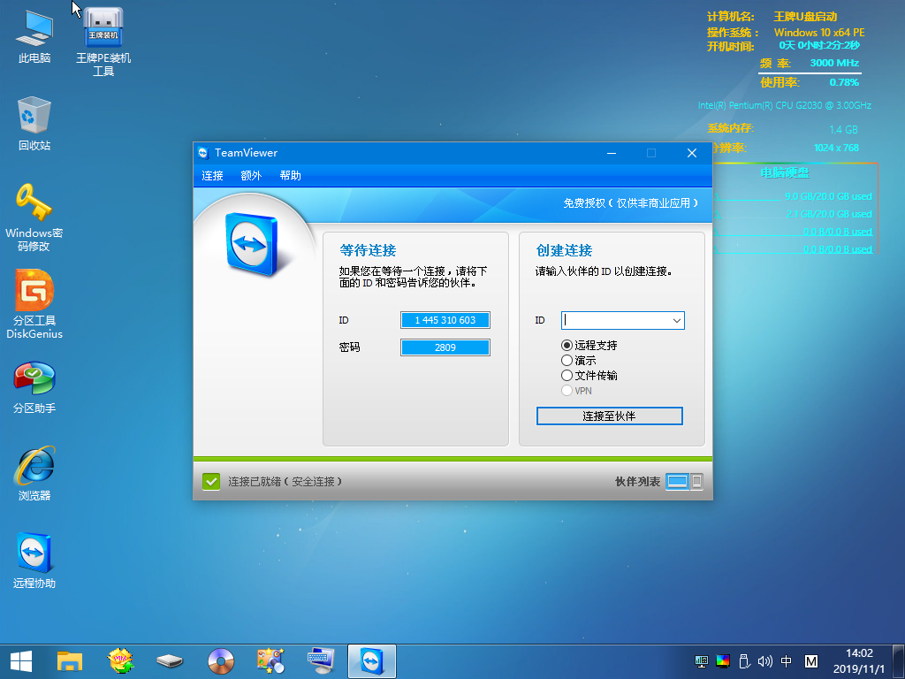Open the 连接 menu
Screen dimensions: 905x679
(x=212, y=176)
